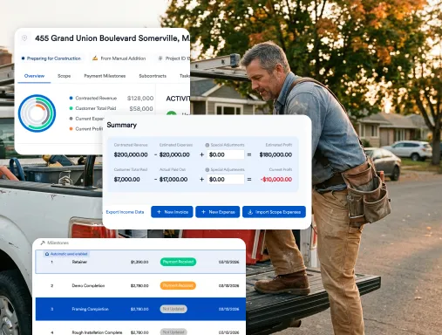The height and width of the screenshot is (335, 442).
Task: Click the New Expense button
Action: point(217,212)
